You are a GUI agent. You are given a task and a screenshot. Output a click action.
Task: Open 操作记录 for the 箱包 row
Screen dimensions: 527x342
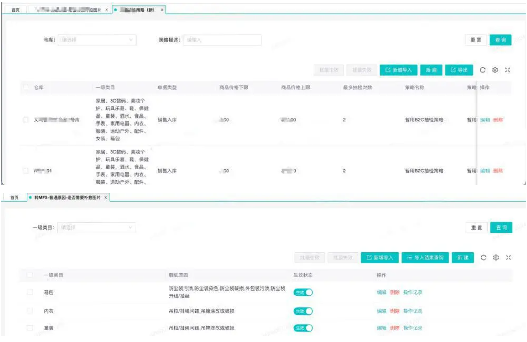413,292
